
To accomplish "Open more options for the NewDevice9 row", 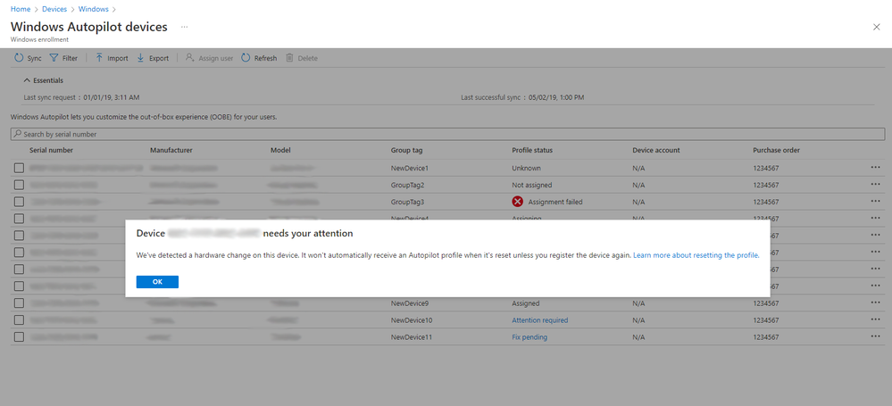I will (875, 302).
